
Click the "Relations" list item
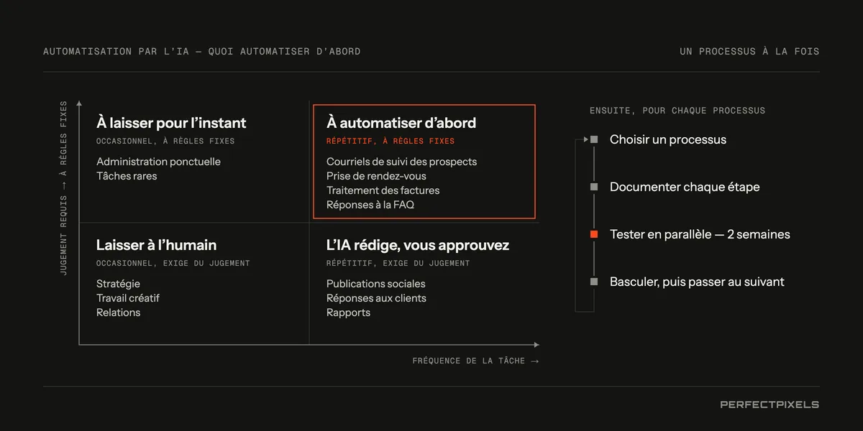coord(118,312)
